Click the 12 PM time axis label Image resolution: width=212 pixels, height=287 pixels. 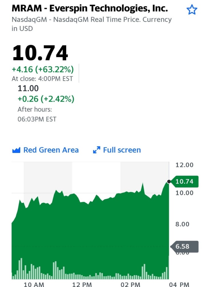coord(82,284)
